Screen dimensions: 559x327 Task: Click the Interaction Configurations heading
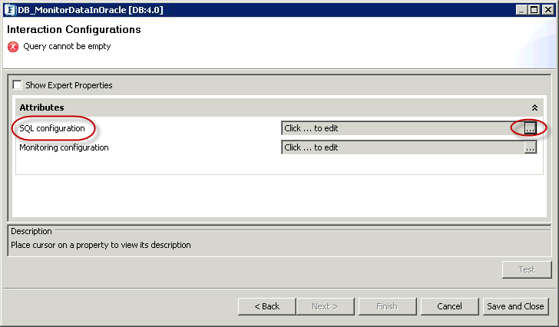[74, 30]
